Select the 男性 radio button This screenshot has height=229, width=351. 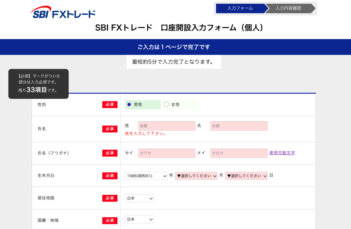pos(129,105)
